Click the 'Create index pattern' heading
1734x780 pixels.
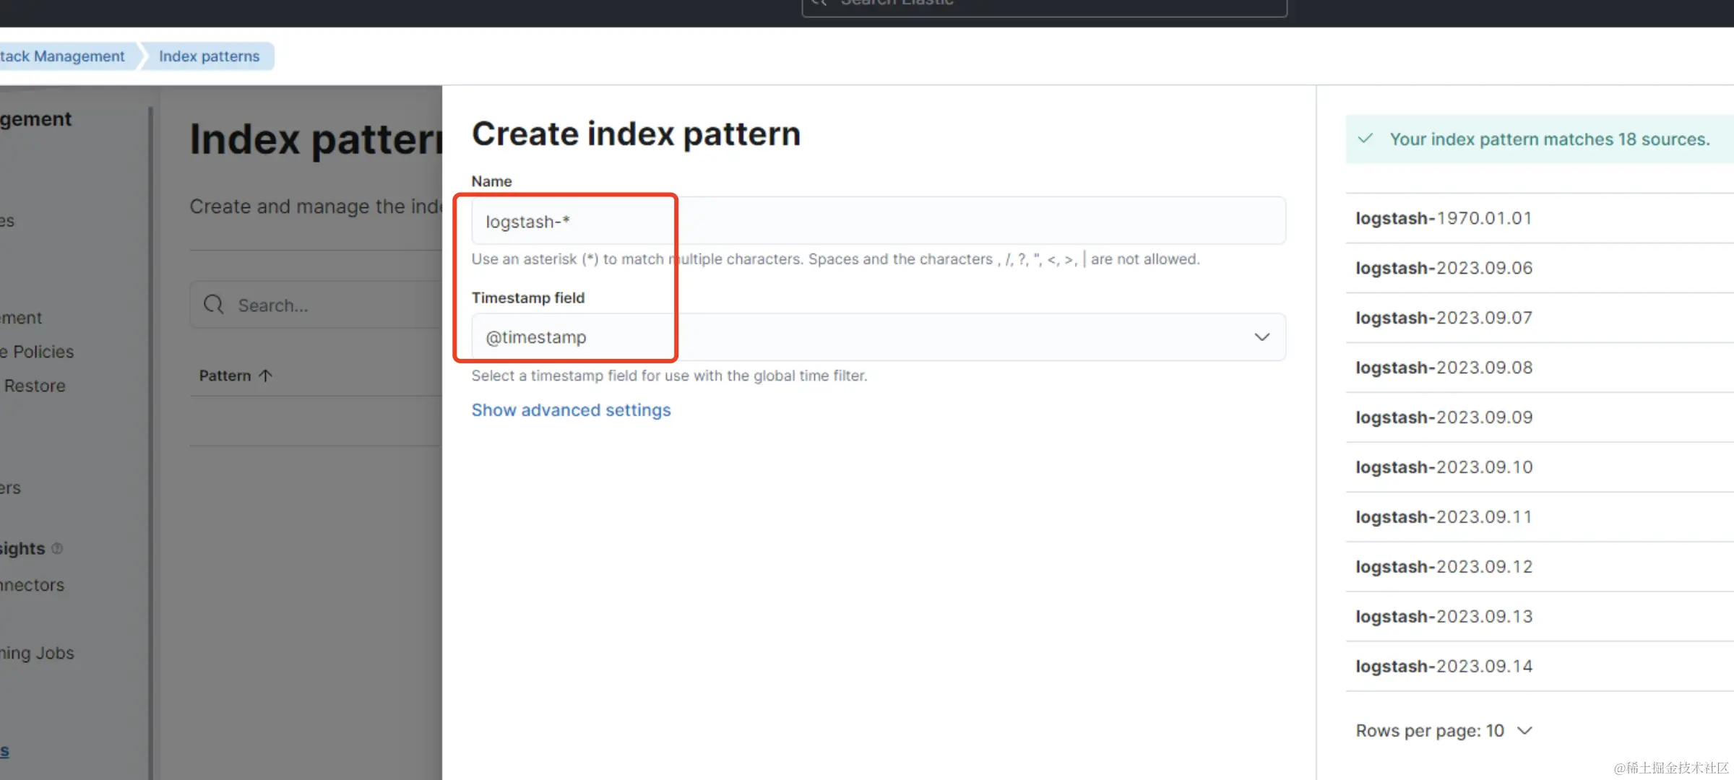point(636,134)
